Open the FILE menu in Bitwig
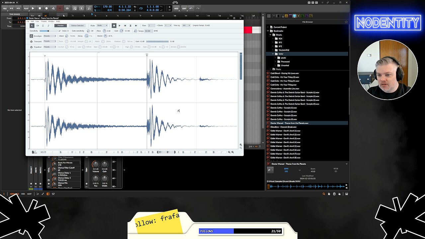This screenshot has height=239, width=425. point(5,8)
